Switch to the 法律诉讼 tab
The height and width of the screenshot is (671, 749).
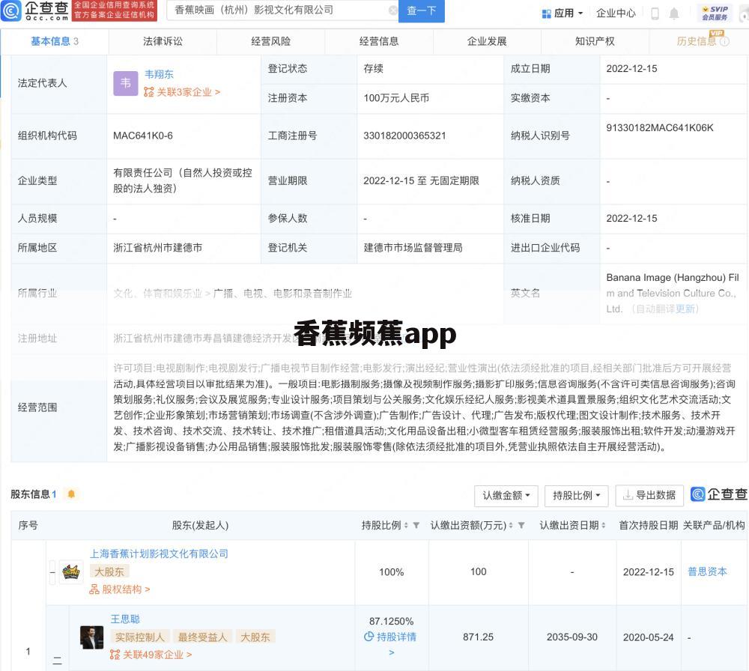pos(163,41)
